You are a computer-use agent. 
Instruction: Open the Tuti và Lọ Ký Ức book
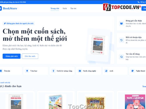[131, 100]
